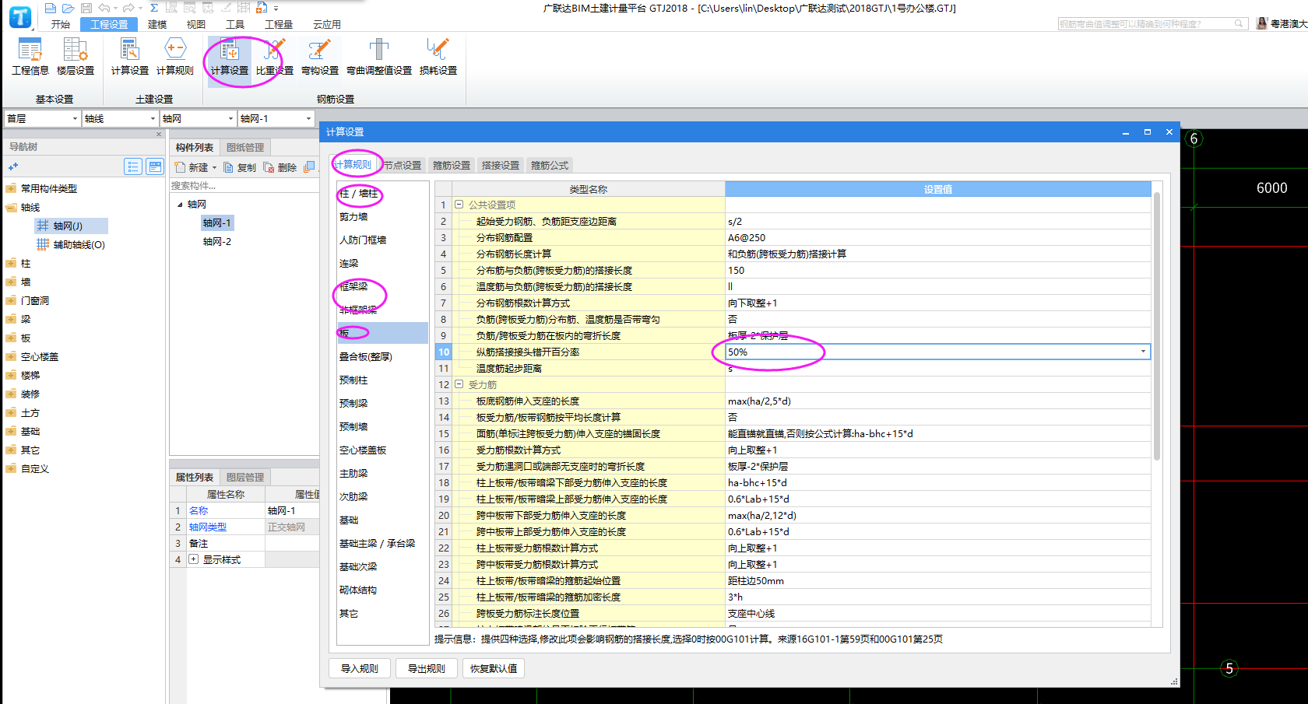Open the 节点设置 tab in dialog
The image size is (1308, 704).
(403, 165)
